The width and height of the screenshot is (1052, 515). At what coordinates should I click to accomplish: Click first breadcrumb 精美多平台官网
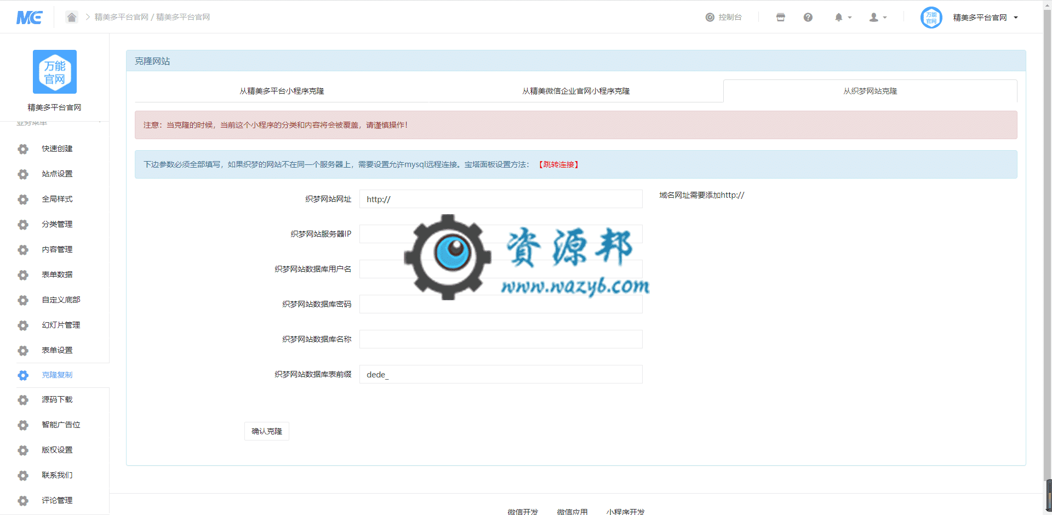click(x=122, y=17)
